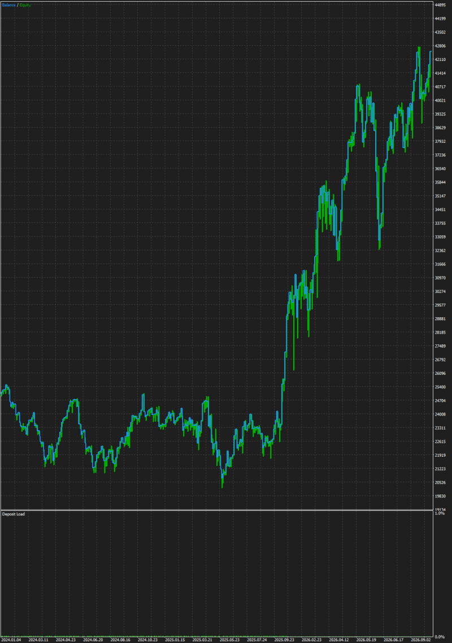
Task: Select the 2024.03.11 date label
Action: [x=38, y=640]
